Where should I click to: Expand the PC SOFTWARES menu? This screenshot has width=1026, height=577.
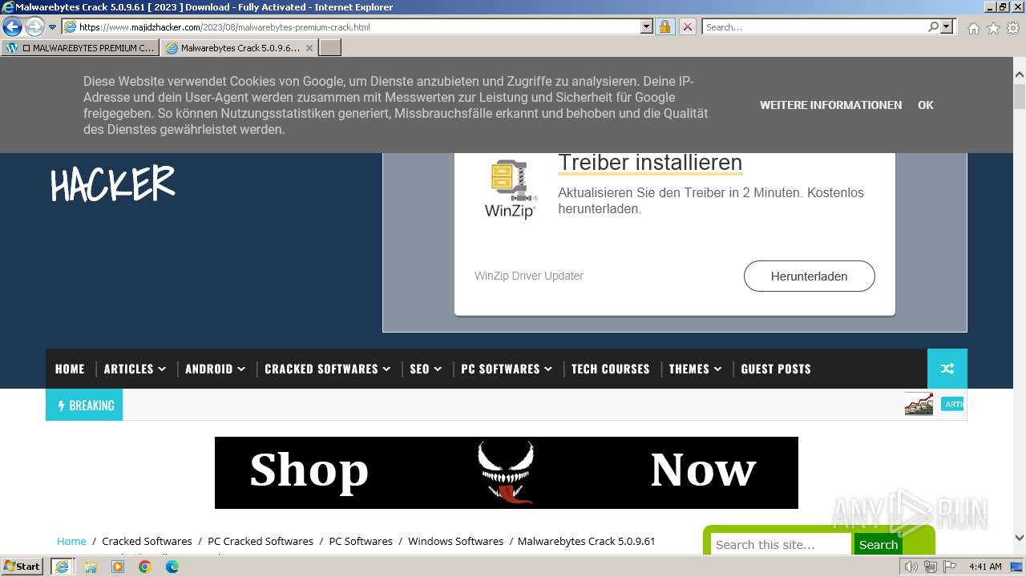pyautogui.click(x=507, y=369)
